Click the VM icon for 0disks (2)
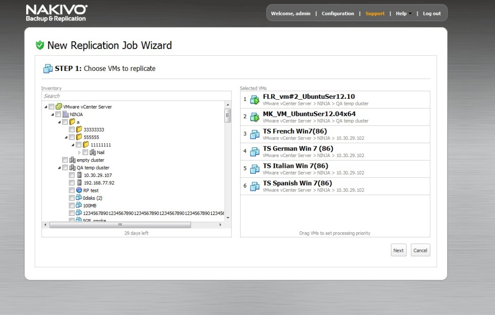 [79, 198]
